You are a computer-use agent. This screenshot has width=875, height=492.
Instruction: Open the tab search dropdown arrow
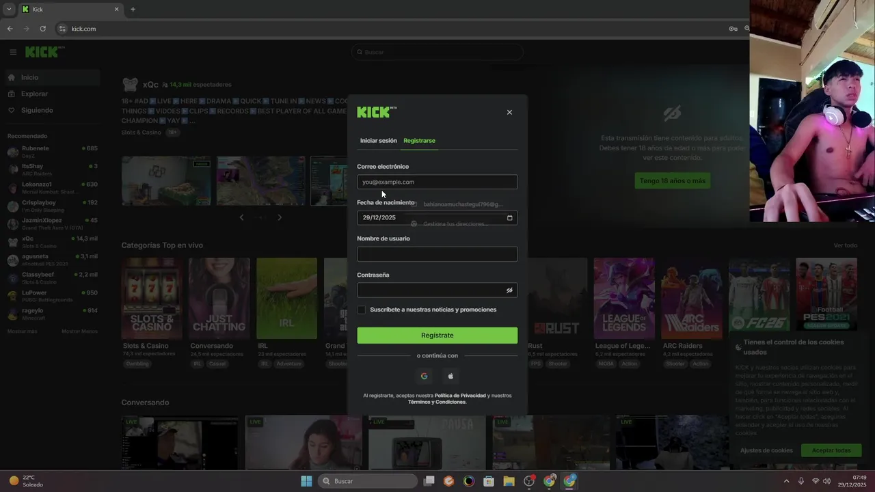(x=9, y=9)
